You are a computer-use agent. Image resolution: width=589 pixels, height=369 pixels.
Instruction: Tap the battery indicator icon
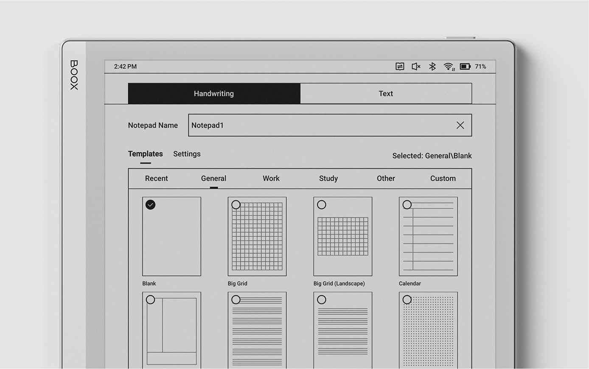[x=465, y=67]
